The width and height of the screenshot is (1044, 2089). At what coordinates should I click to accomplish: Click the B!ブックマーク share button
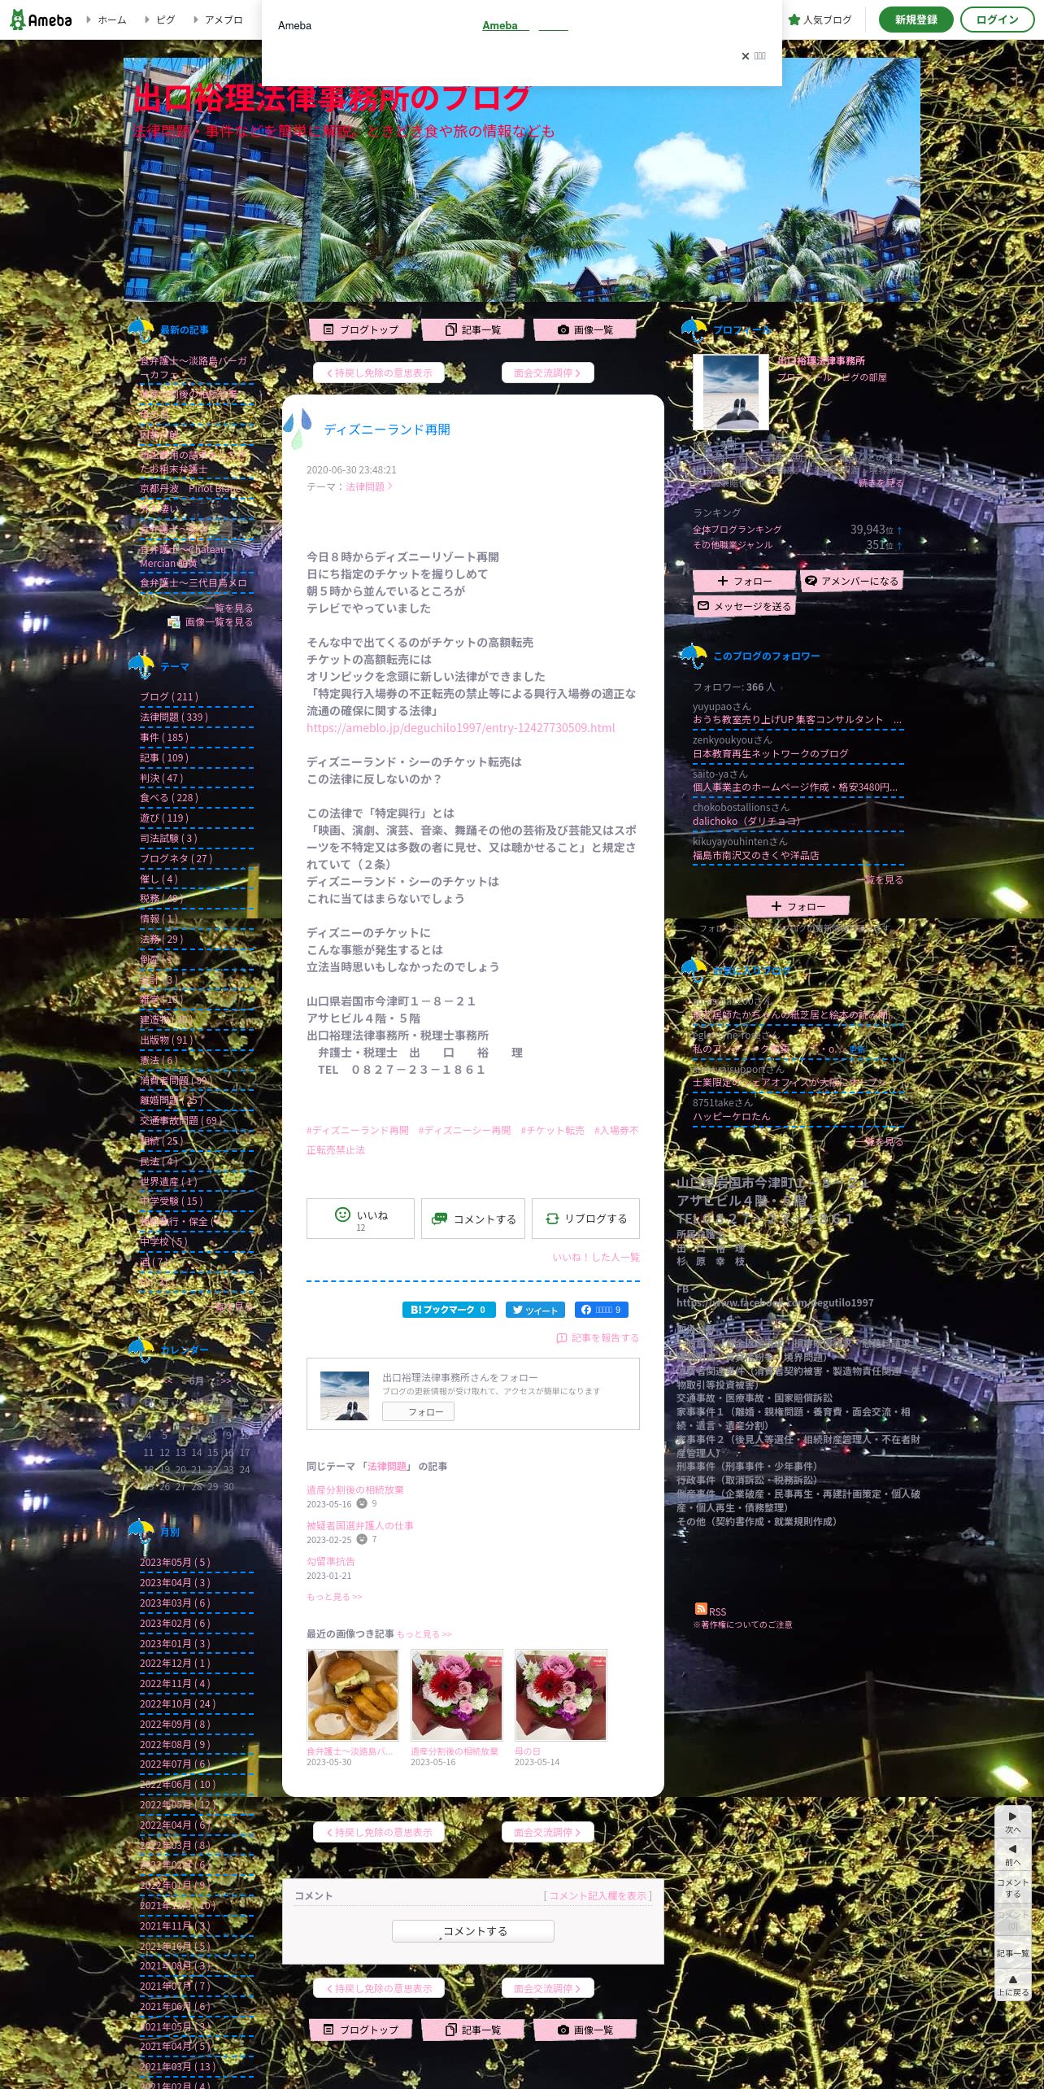pos(449,1310)
